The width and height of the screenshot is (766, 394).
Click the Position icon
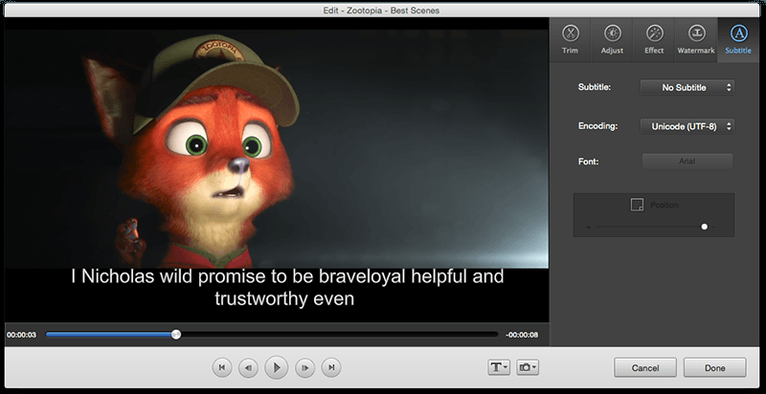(637, 205)
